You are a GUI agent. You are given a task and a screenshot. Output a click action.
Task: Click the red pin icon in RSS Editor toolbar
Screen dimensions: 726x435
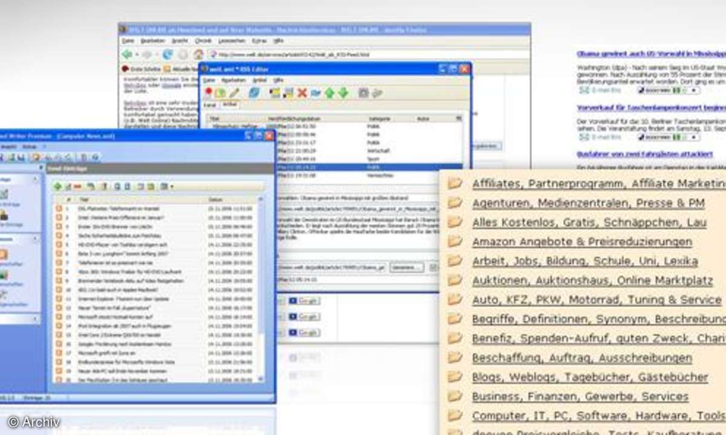[208, 92]
